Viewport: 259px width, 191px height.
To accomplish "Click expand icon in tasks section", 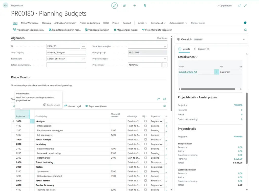I will point(164,99).
